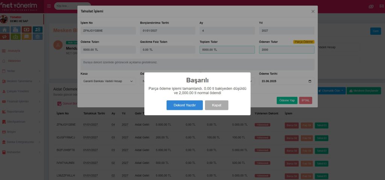Close the Tahsilat İşlemi modal with X
Screen dimensions: 385x180
point(313,12)
